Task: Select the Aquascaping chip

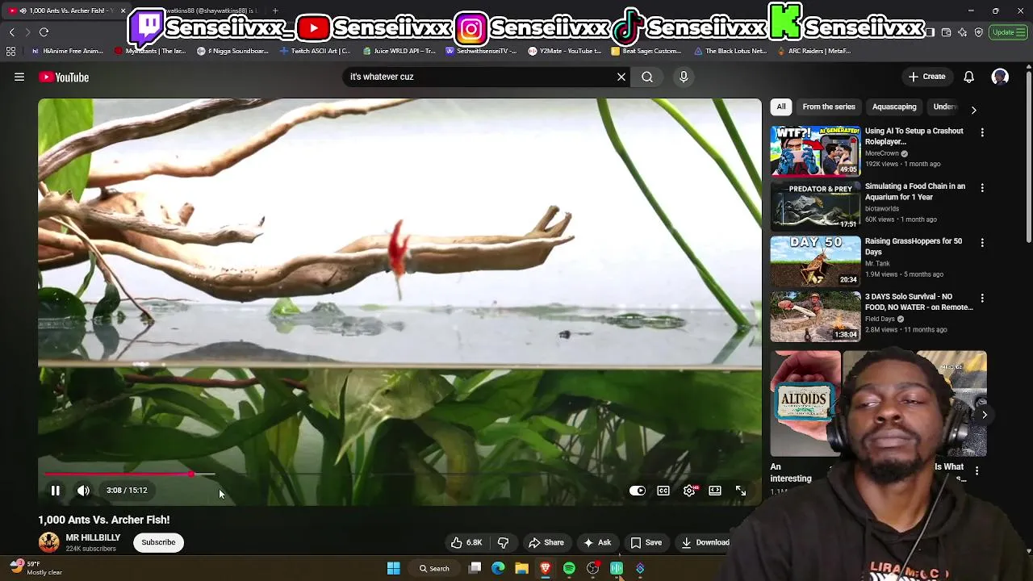Action: [894, 107]
